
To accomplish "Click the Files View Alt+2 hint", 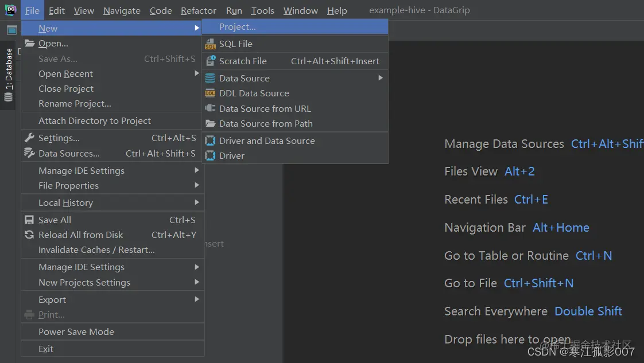I will pos(490,171).
